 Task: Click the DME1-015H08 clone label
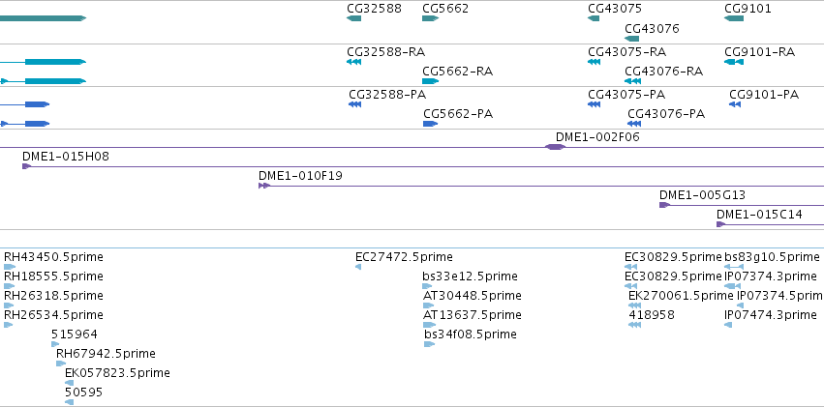click(x=66, y=157)
